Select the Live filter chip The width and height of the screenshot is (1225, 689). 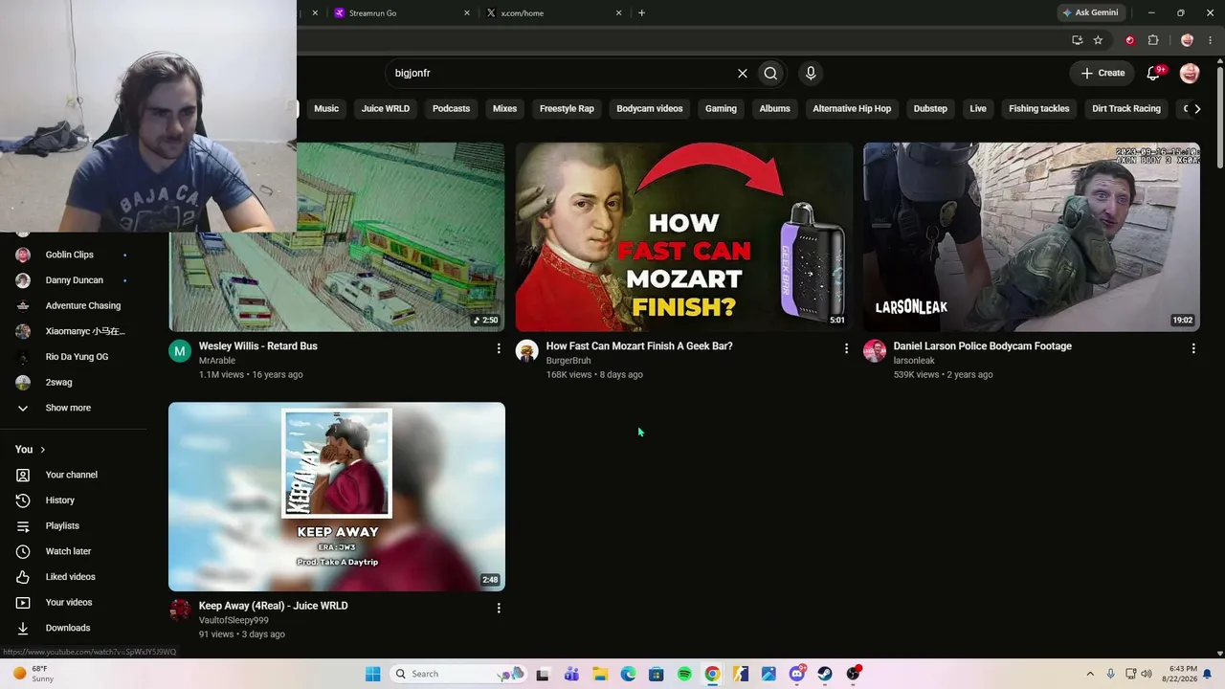pyautogui.click(x=978, y=109)
